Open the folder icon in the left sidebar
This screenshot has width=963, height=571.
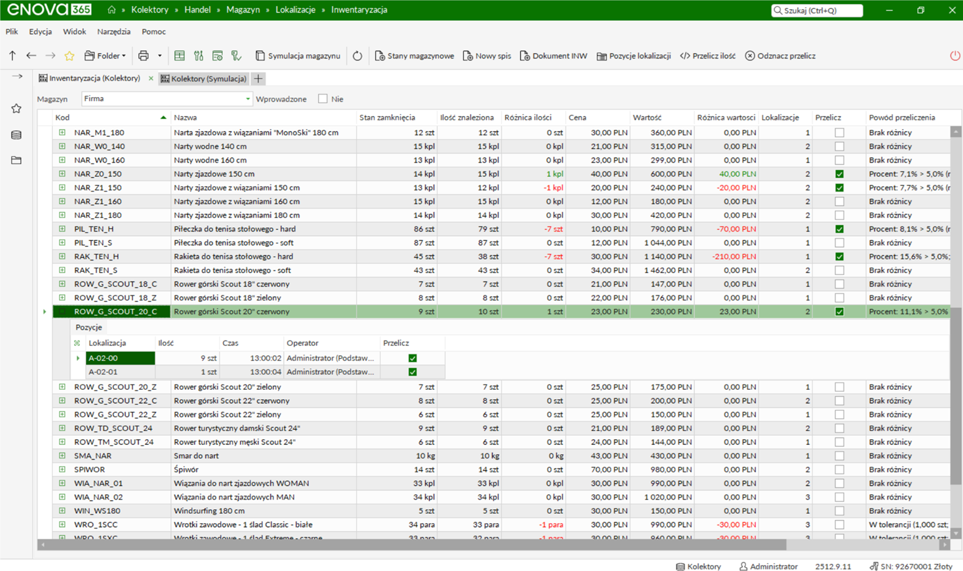[16, 160]
